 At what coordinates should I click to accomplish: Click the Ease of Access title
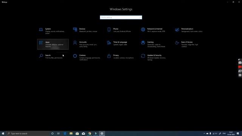point(187,42)
